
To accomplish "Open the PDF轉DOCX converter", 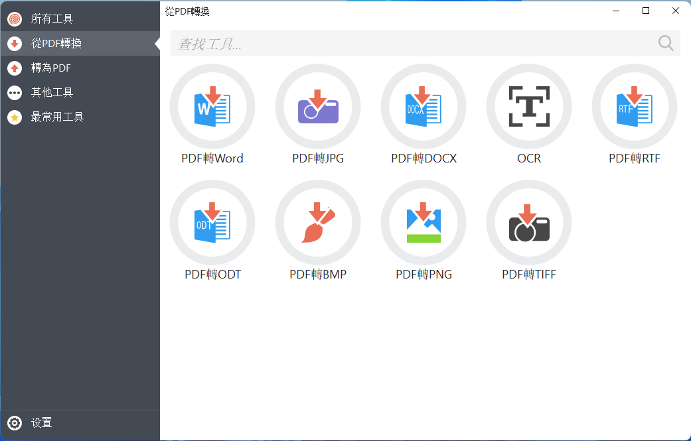I will click(x=423, y=106).
